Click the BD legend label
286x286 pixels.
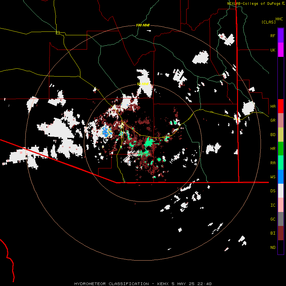tap(273, 135)
